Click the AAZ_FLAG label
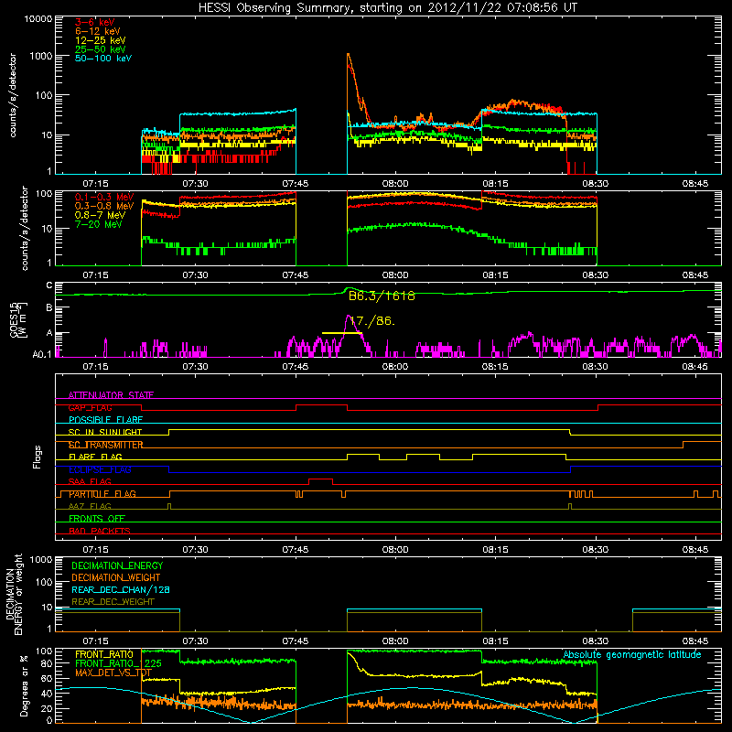This screenshot has height=732, width=732. (x=90, y=507)
